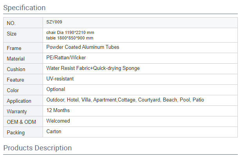Click the Size row label
Viewport: 248px width, 157px height.
coord(12,34)
